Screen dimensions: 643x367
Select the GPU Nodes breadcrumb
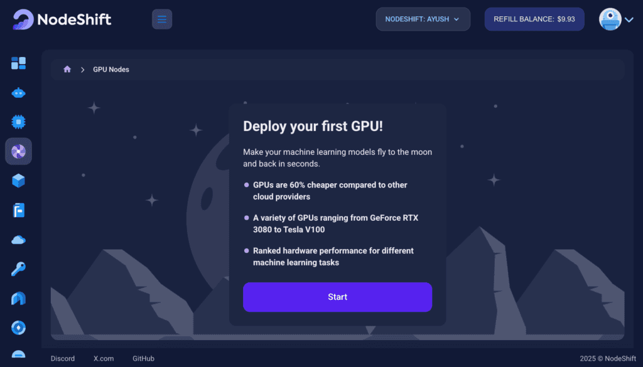(x=111, y=70)
